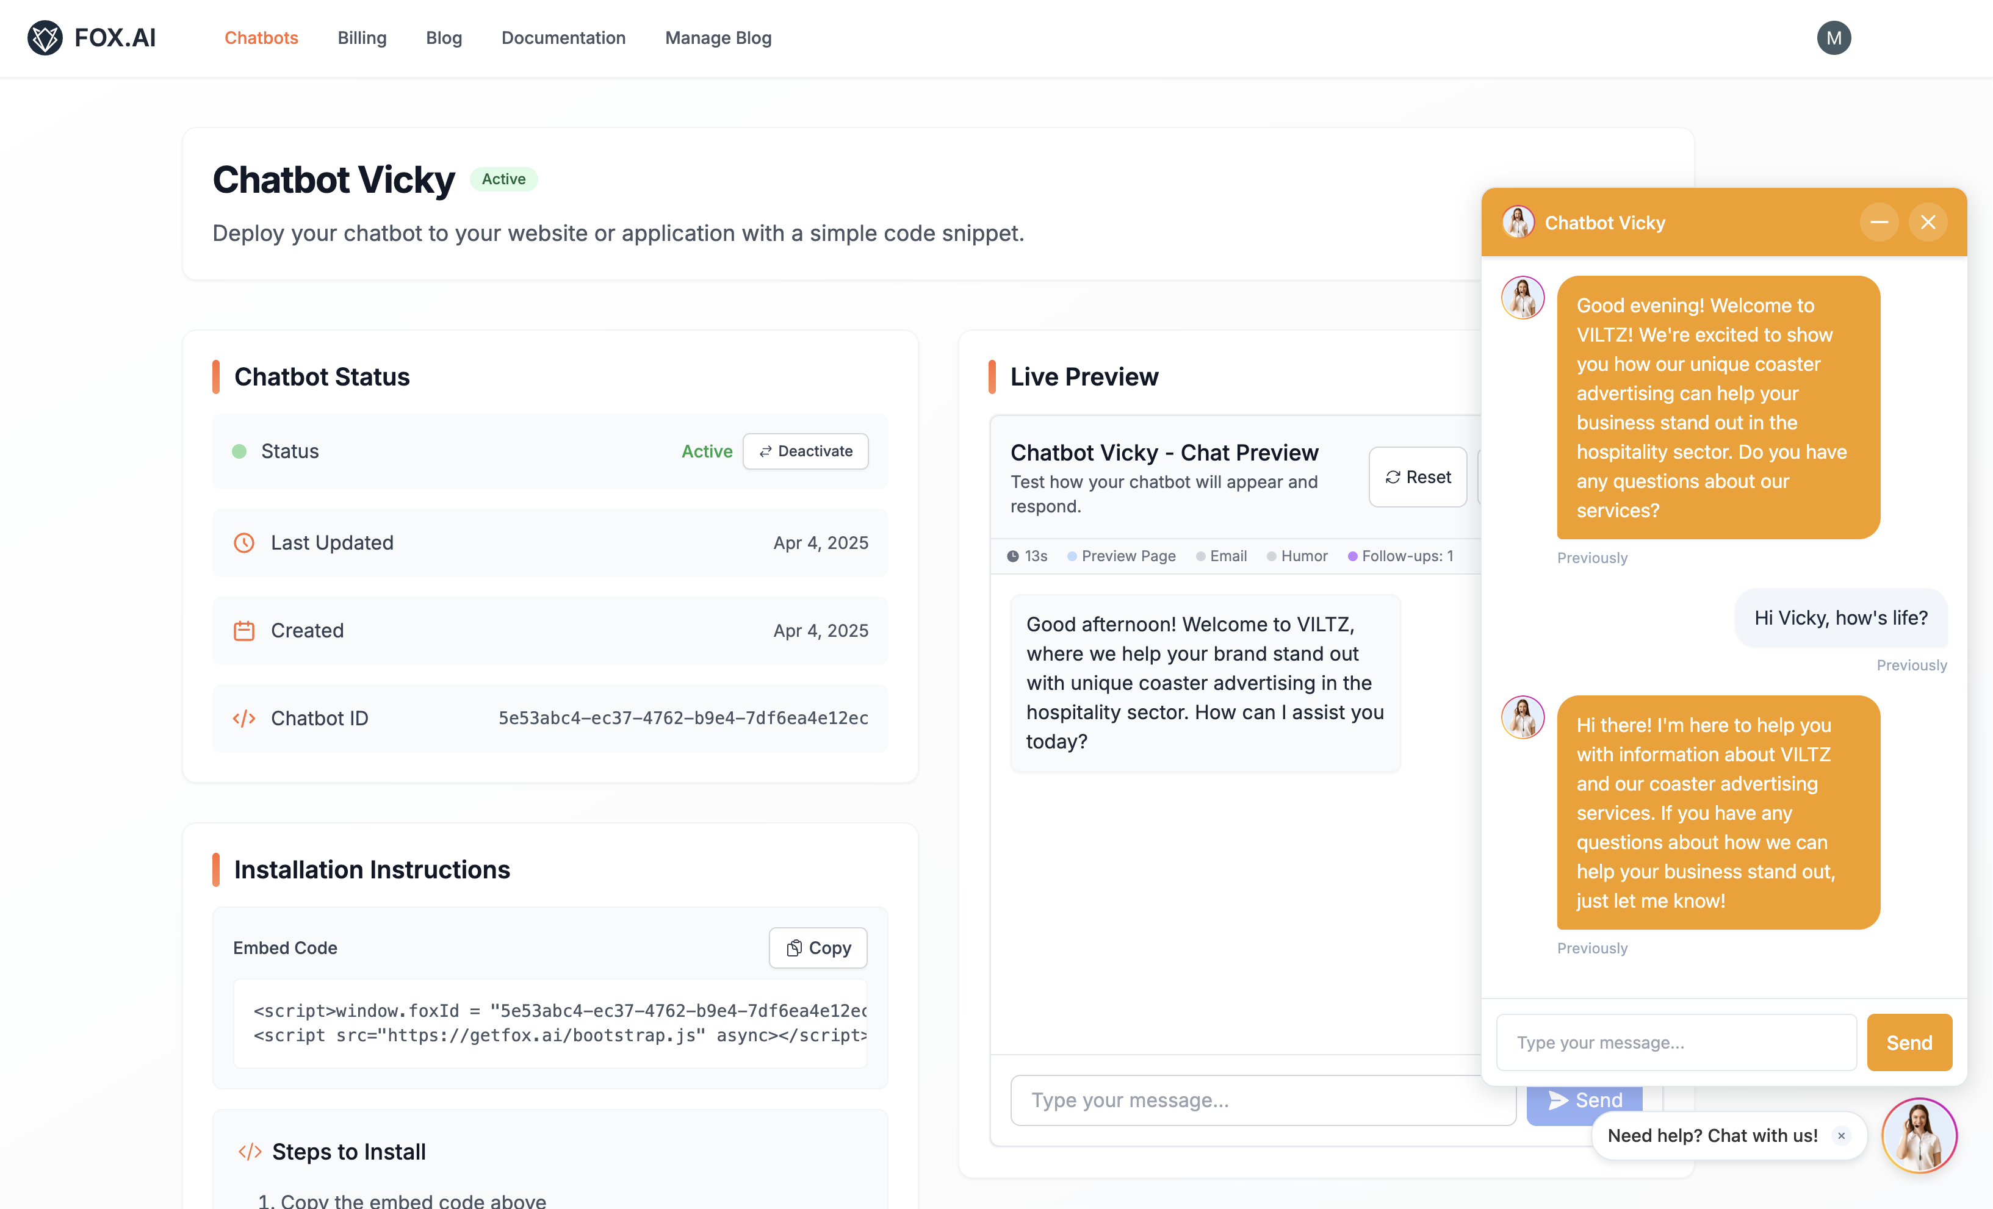Open the user avatar M menu
Image resolution: width=1993 pixels, height=1209 pixels.
(x=1833, y=38)
